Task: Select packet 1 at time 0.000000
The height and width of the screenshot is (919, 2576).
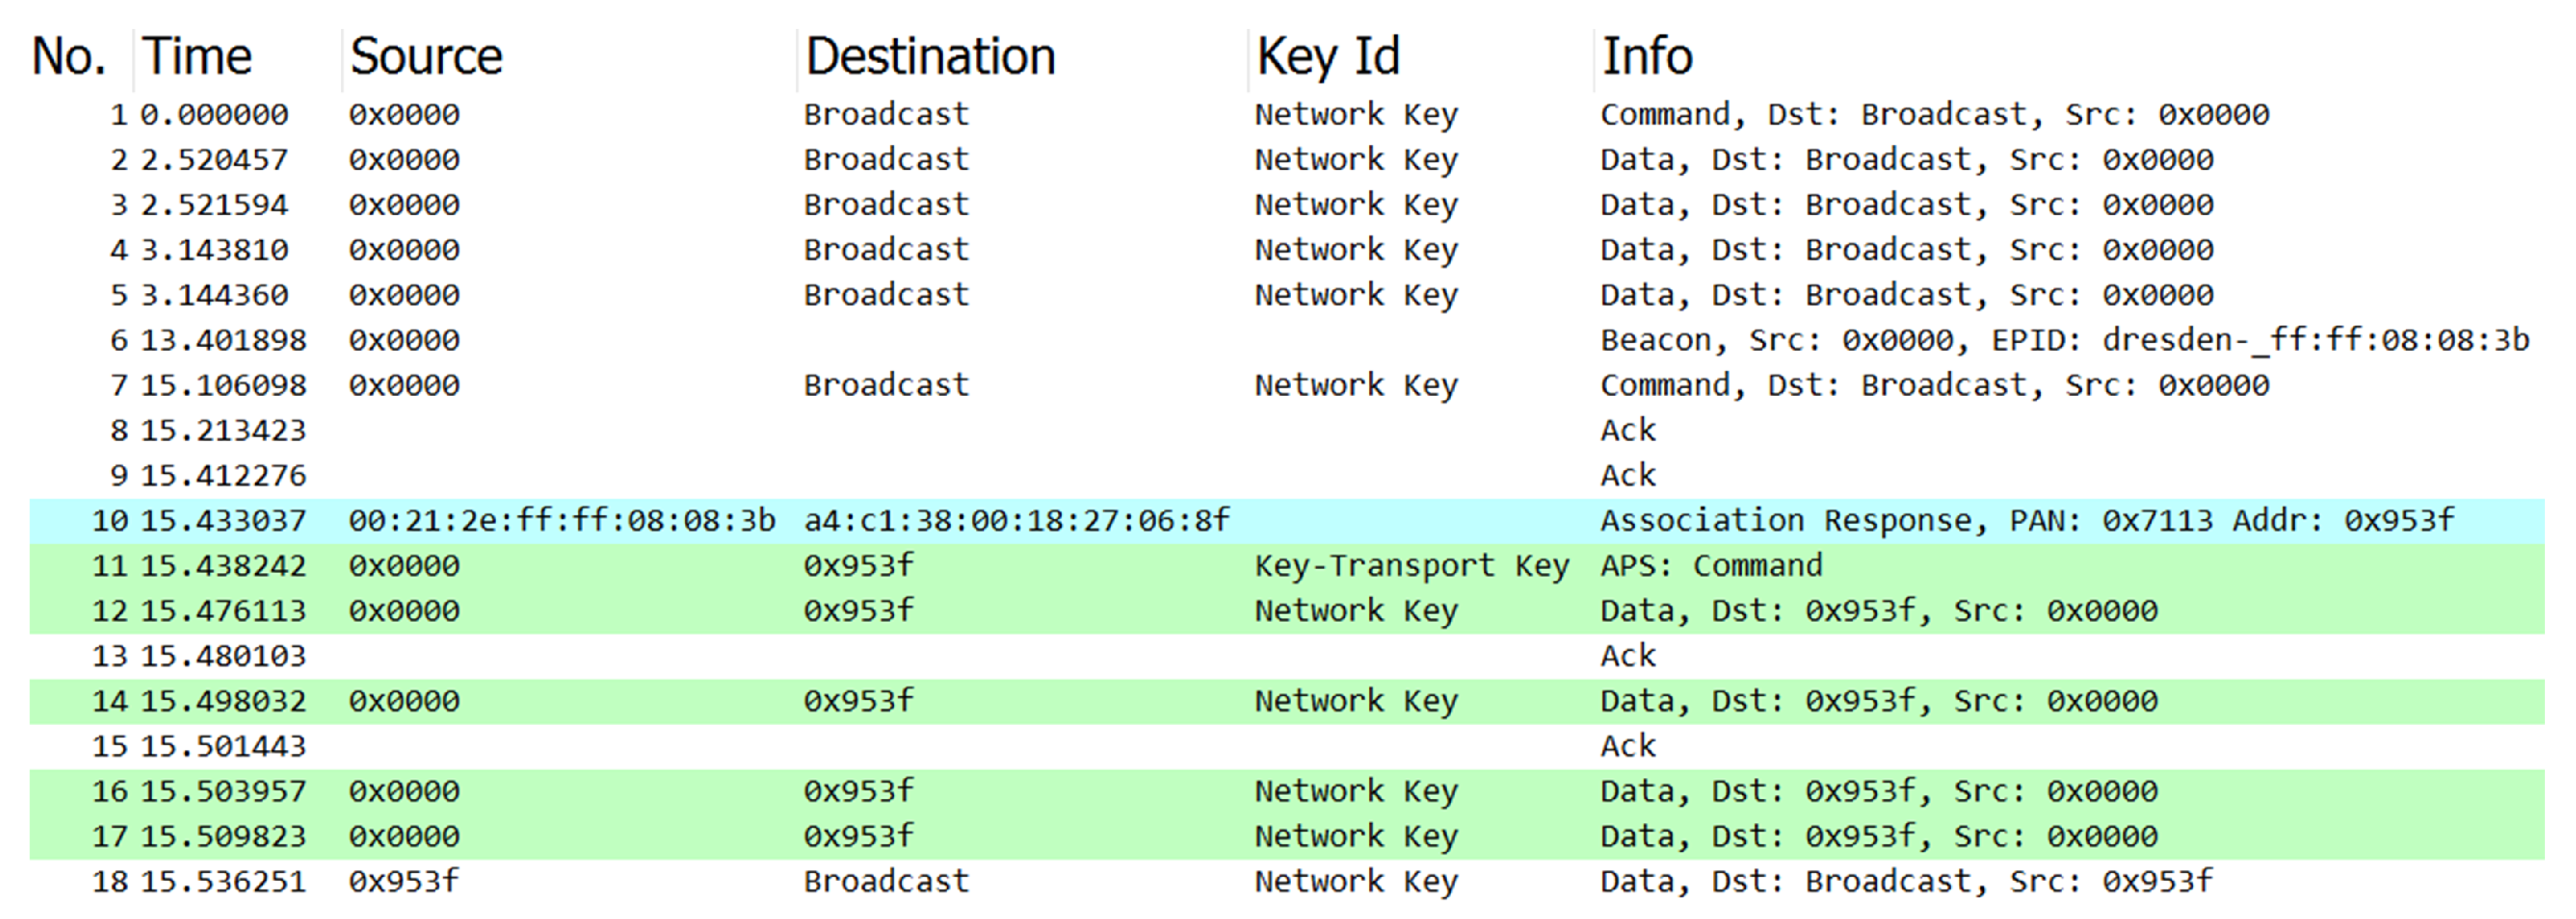Action: [x=214, y=115]
